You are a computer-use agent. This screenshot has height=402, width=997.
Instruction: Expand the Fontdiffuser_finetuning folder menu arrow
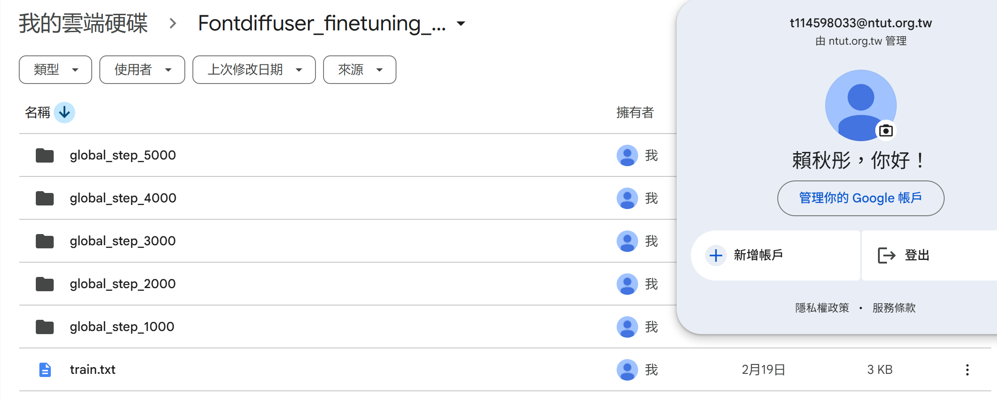click(x=461, y=24)
